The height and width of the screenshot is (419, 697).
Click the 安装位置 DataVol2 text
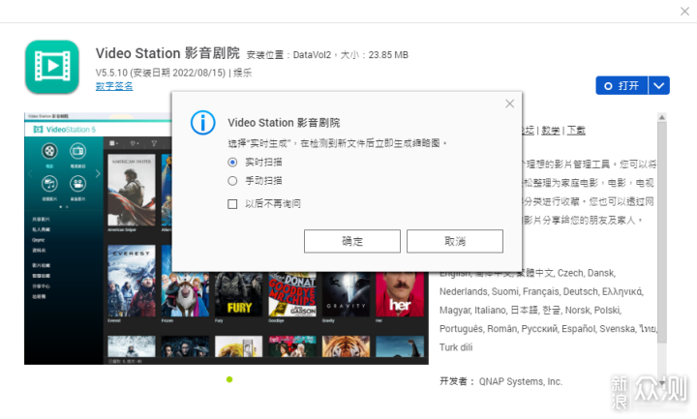click(288, 55)
